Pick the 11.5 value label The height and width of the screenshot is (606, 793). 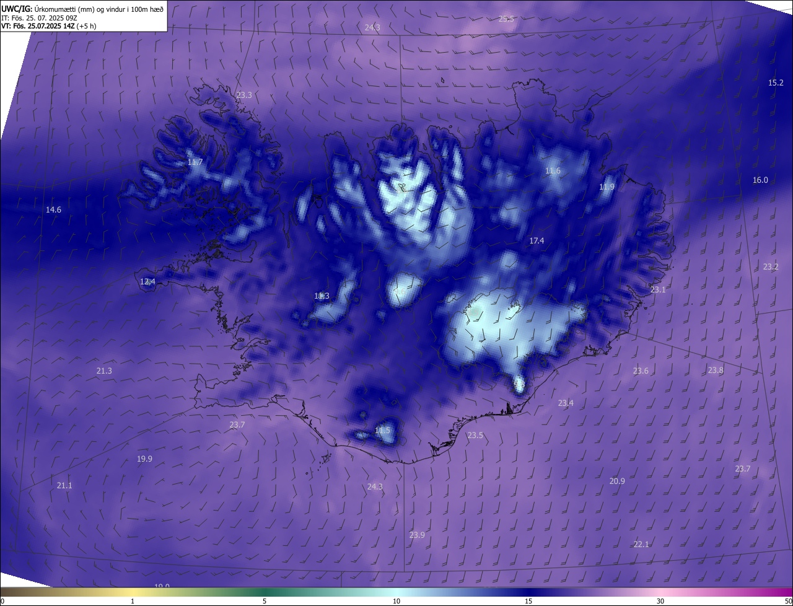coord(383,431)
